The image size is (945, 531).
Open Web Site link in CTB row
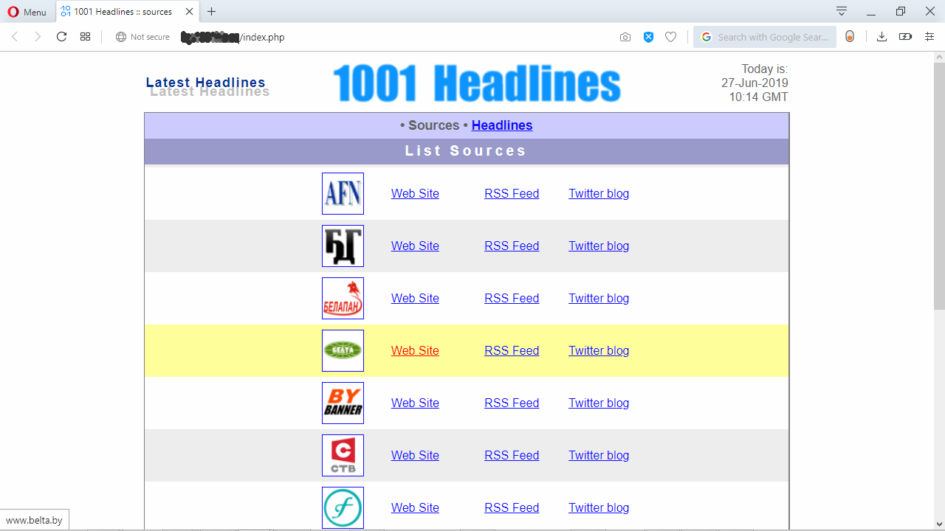click(x=415, y=455)
